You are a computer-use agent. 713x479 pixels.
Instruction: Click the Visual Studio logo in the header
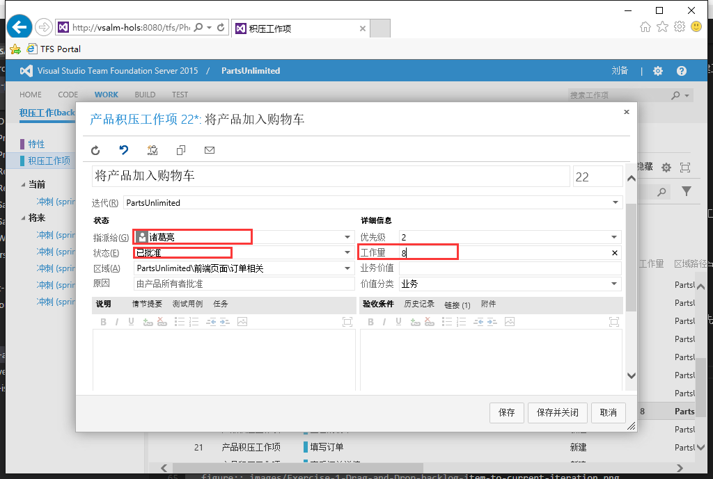point(26,71)
